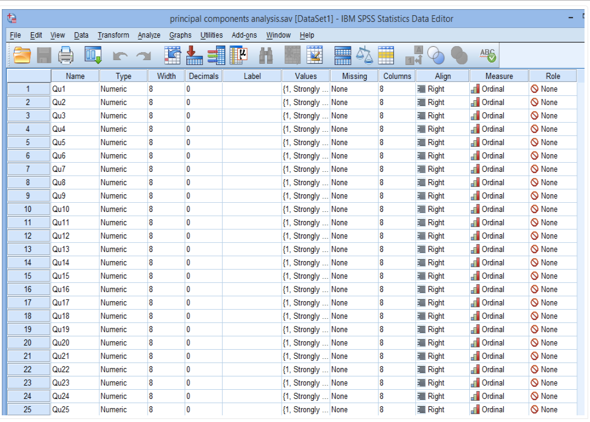Click the Go to variable icon
Image resolution: width=590 pixels, height=422 pixels.
coord(194,56)
